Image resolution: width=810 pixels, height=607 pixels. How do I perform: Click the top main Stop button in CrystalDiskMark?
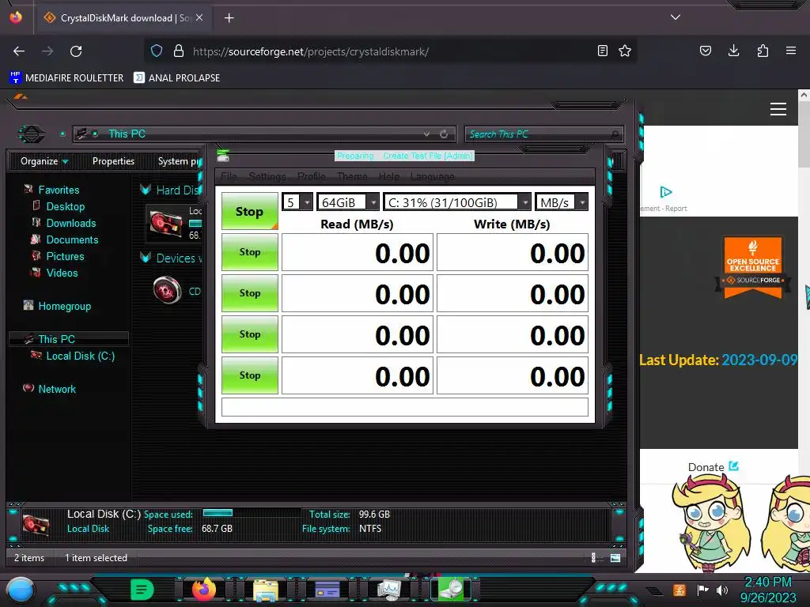[x=249, y=211]
